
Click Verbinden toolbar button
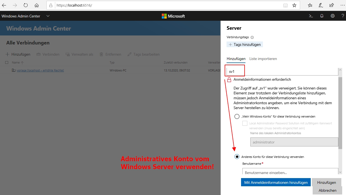click(48, 54)
